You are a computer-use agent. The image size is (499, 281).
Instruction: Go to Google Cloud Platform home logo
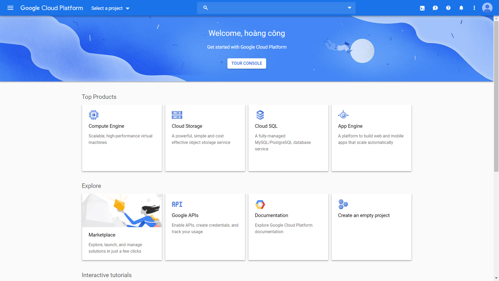[x=52, y=8]
